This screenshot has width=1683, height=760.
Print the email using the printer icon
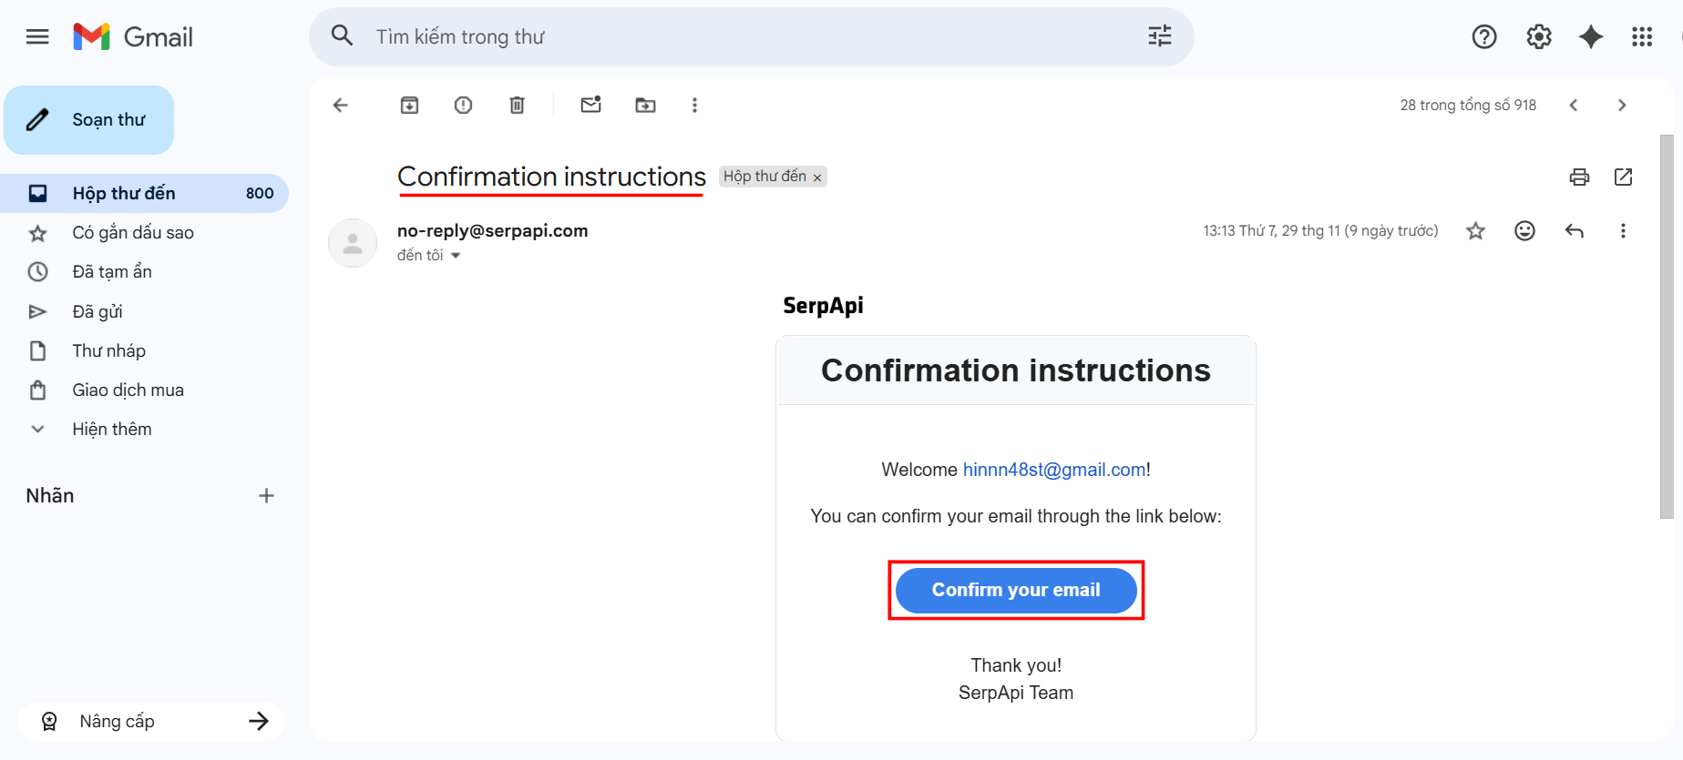point(1579,177)
